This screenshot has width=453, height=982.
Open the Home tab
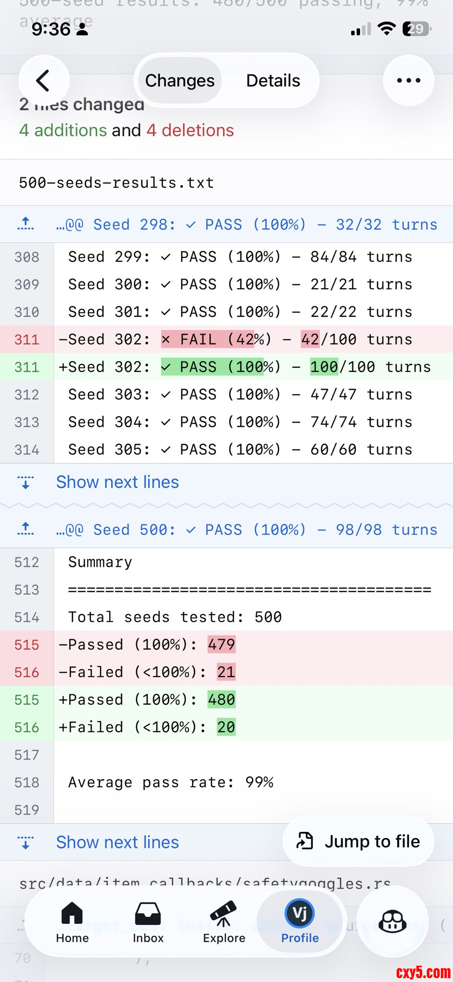pos(72,922)
